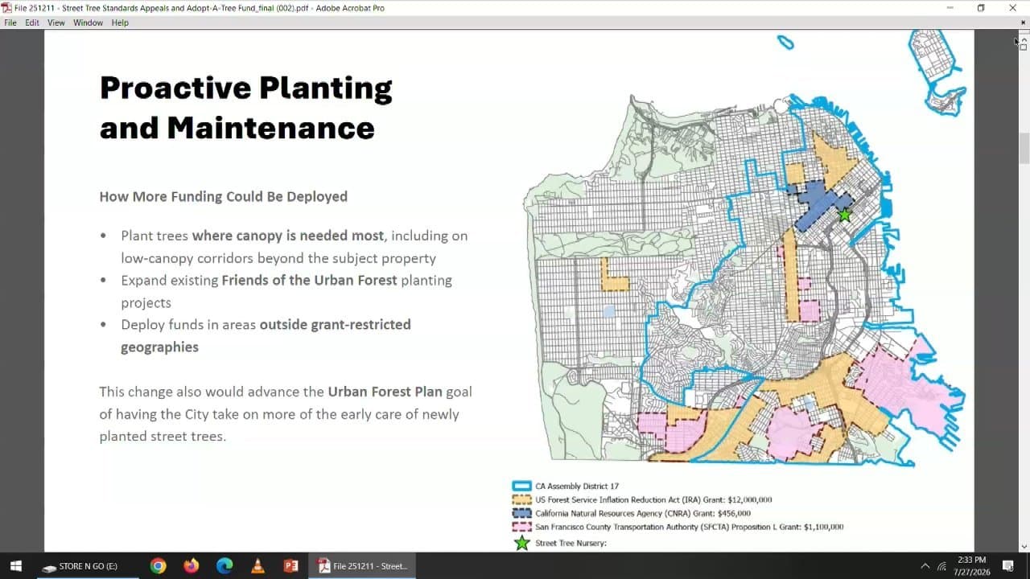Open the File menu

coord(10,23)
